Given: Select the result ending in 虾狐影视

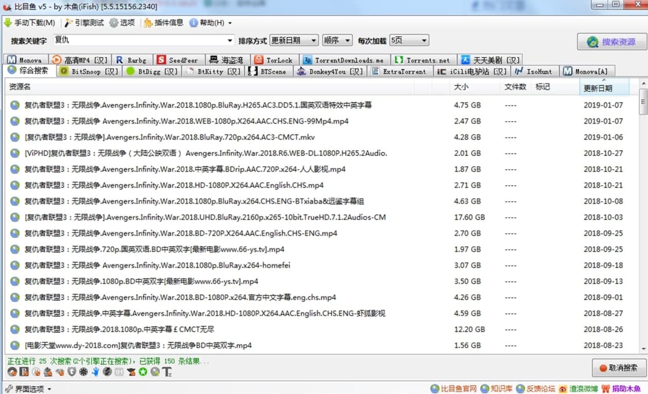Looking at the screenshot, I should 205,313.
